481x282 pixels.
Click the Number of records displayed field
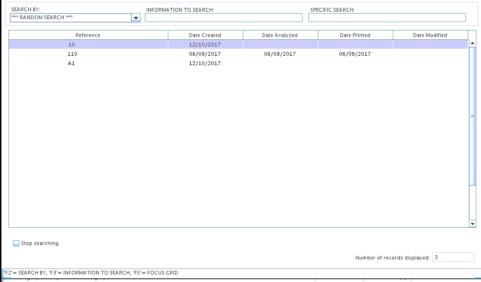tap(453, 257)
